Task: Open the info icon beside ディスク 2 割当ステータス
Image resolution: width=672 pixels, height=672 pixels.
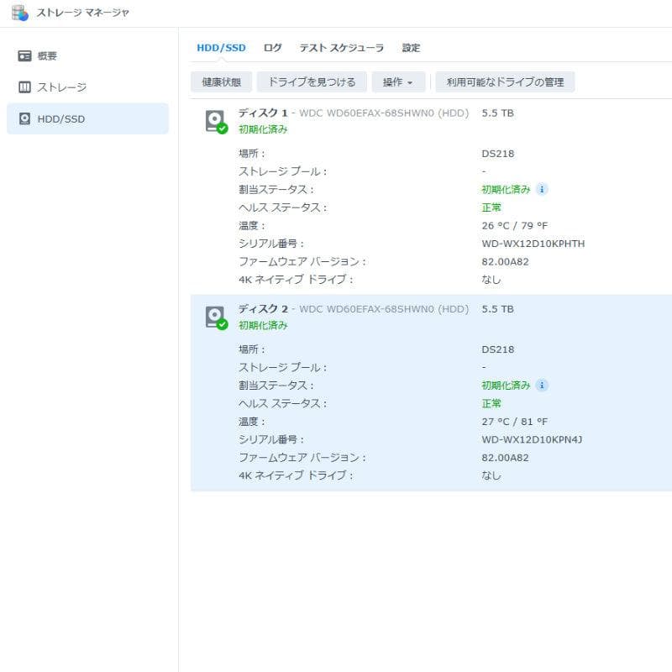Action: click(x=542, y=386)
